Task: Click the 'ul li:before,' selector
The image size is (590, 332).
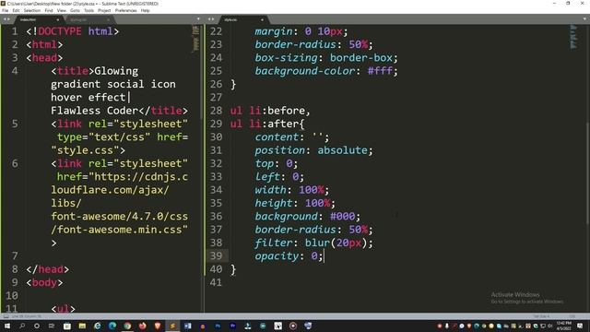Action: [270, 111]
